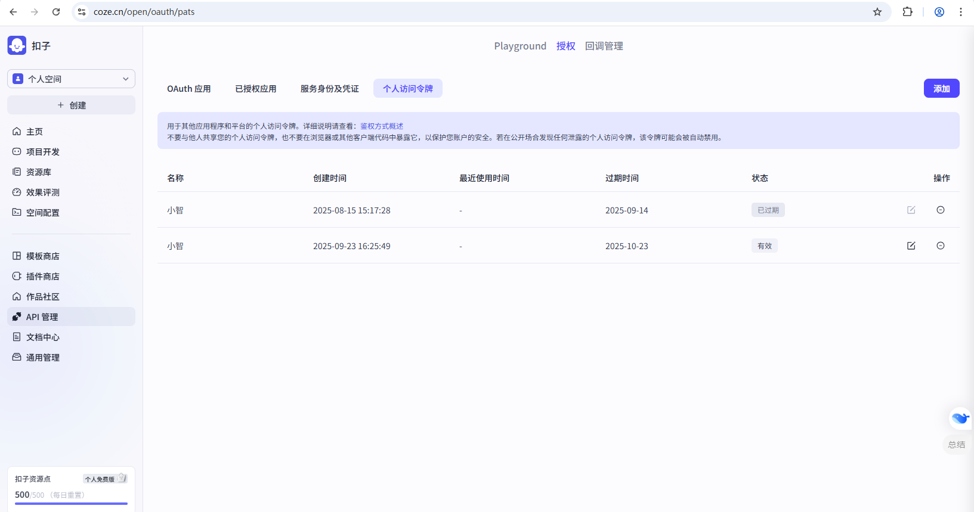Select API 管理 in the sidebar
Viewport: 974px width, 512px height.
click(x=71, y=316)
